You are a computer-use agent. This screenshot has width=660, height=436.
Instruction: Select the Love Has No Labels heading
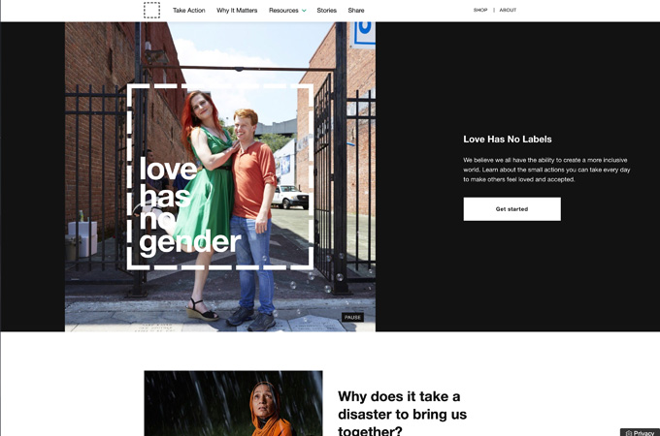click(508, 139)
